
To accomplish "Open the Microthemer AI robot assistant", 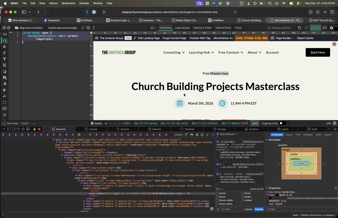I will (x=325, y=28).
